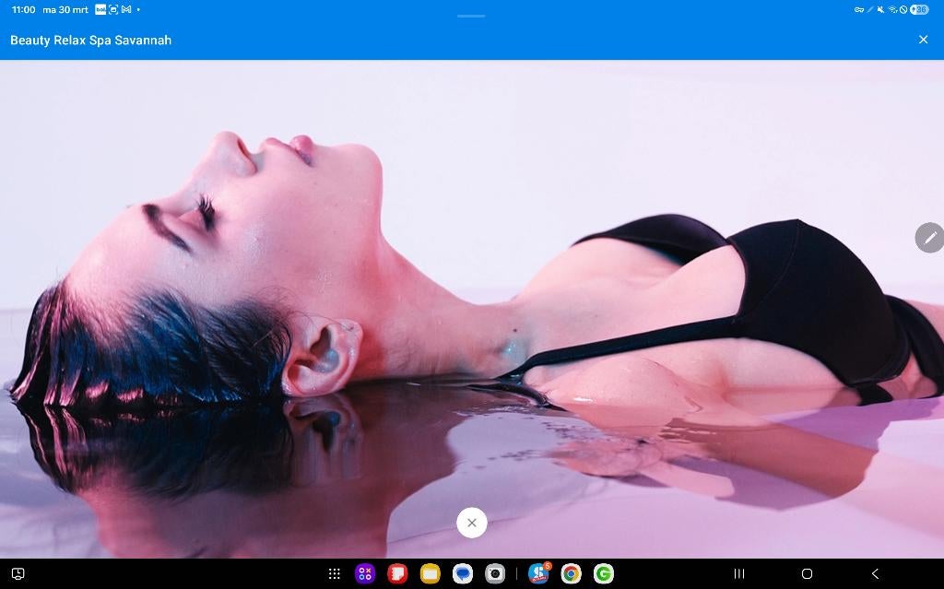Screen dimensions: 944x589
Task: Tap the title 'Beauty Relax Spa Savannah'
Action: [91, 41]
